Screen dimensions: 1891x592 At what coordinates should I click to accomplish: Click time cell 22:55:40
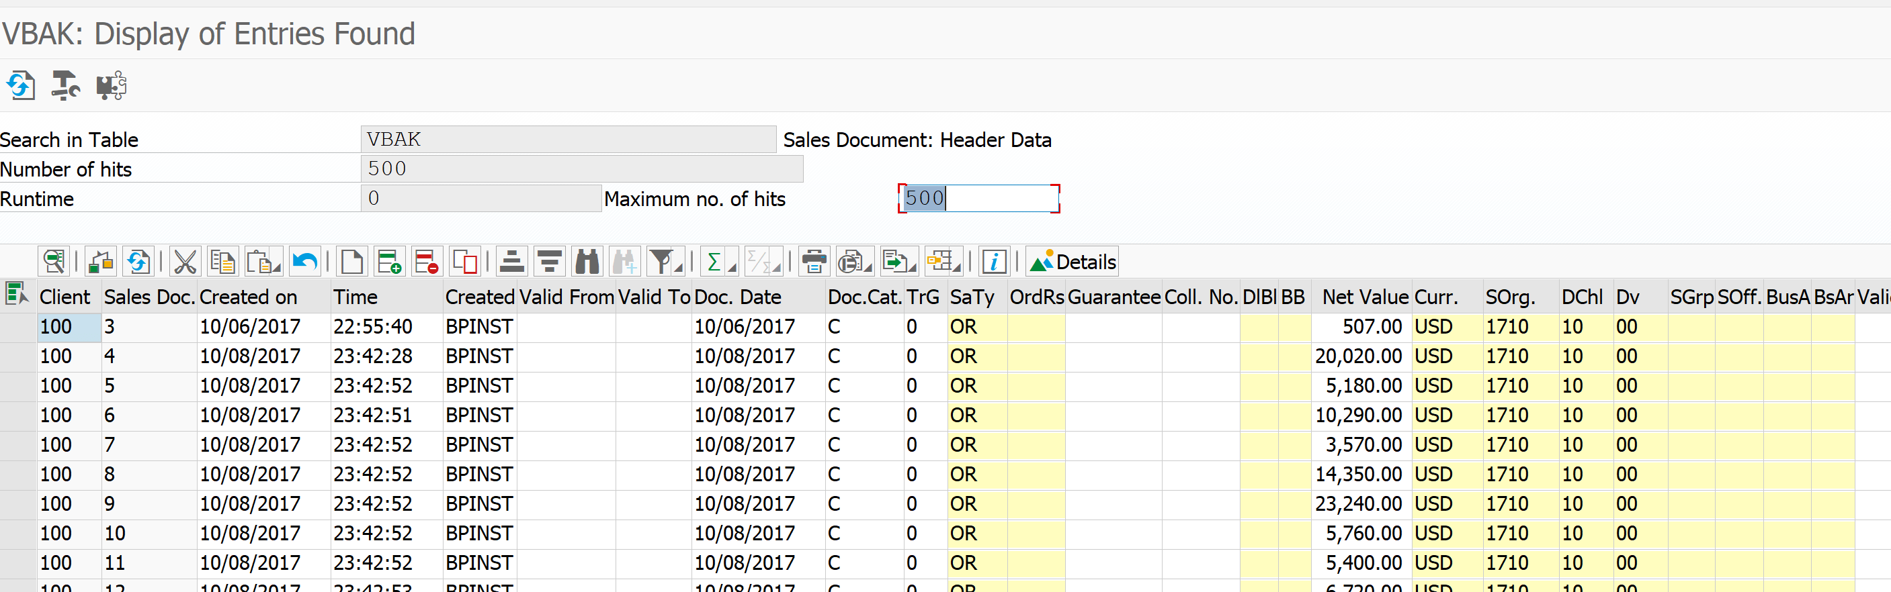(x=387, y=327)
